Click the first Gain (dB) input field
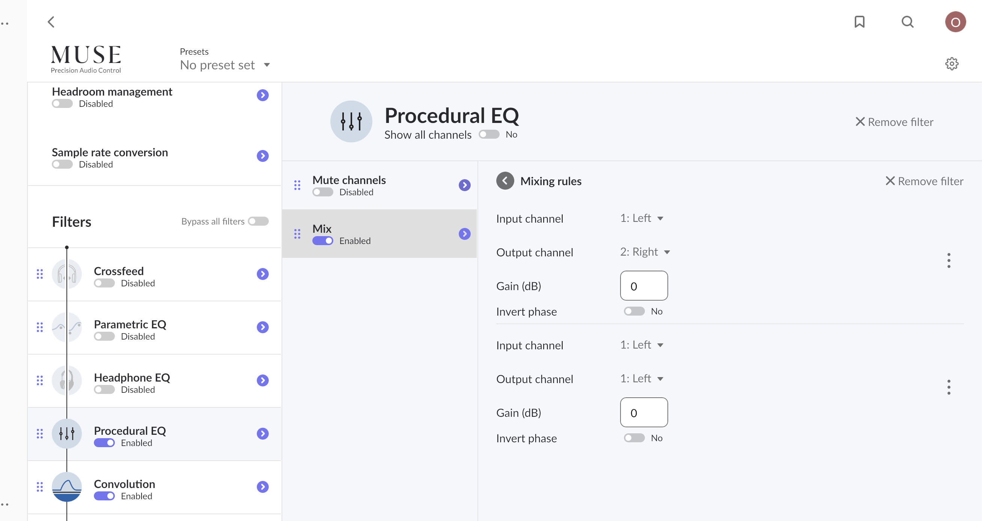Image resolution: width=982 pixels, height=521 pixels. pos(643,286)
